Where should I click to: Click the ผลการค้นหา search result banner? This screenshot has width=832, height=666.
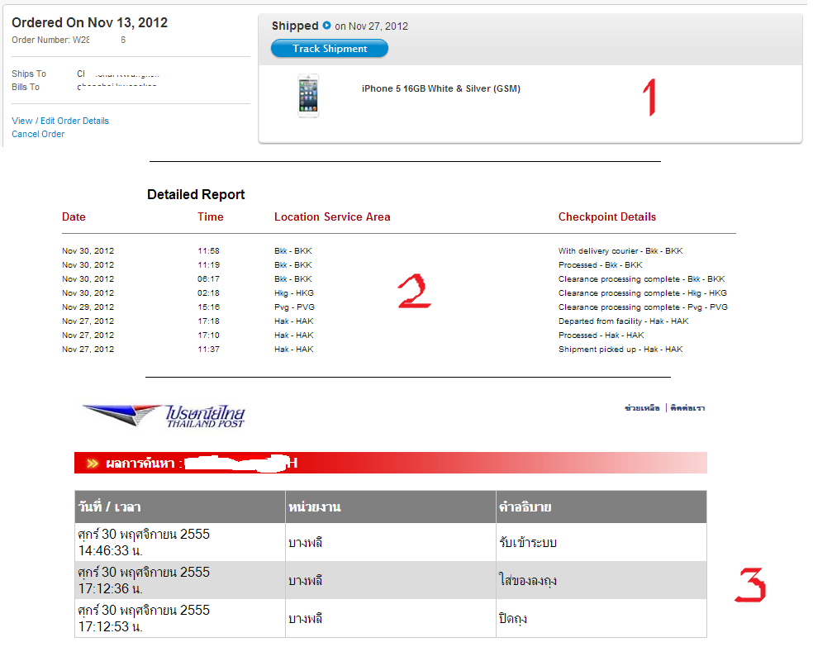[391, 463]
